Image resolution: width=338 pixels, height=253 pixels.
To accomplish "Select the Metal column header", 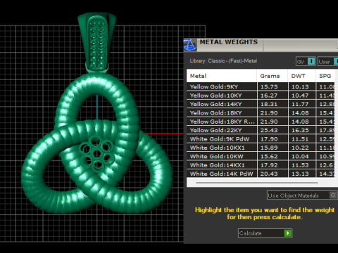I will [x=222, y=76].
